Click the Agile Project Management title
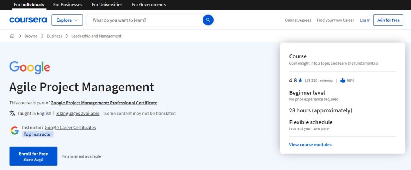Viewport: 411px width, 170px height. pyautogui.click(x=81, y=87)
